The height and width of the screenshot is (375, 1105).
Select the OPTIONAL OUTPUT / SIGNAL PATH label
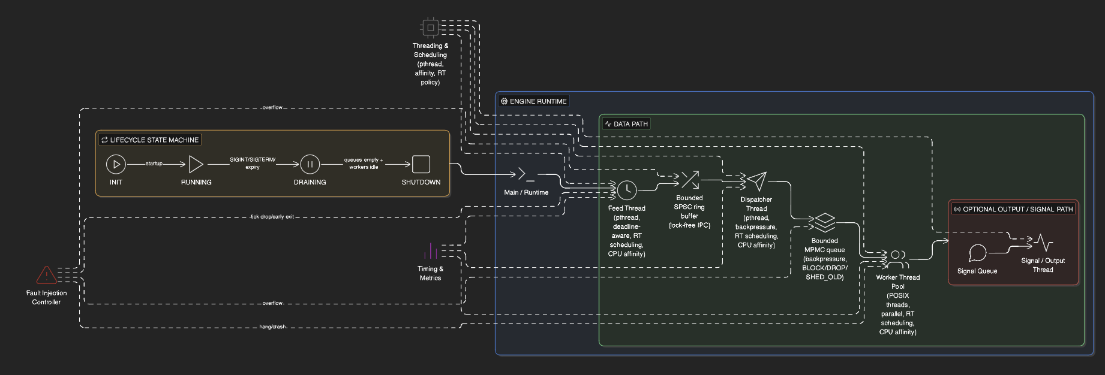(1018, 209)
